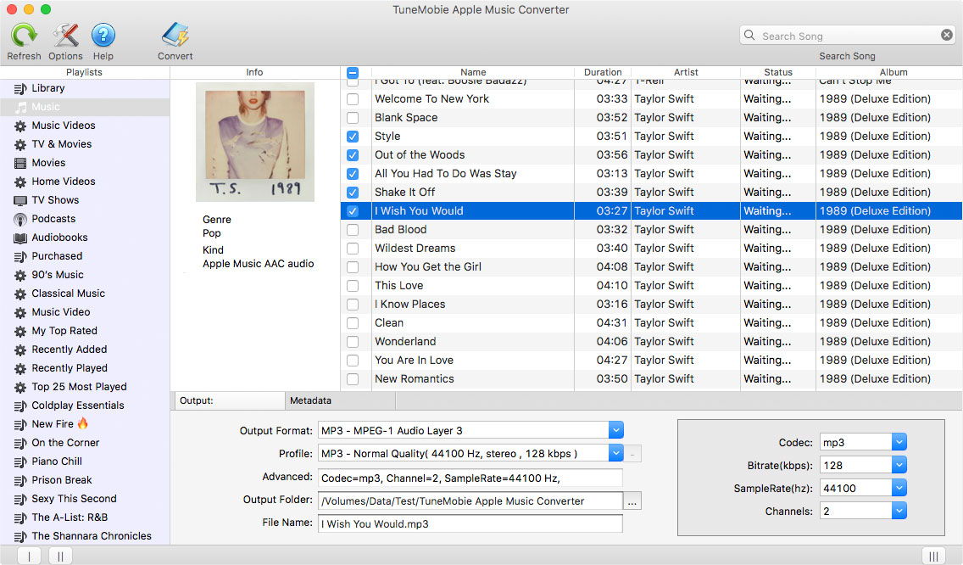This screenshot has height=565, width=963.
Task: Click the playlist icon beside Purchased
Action: [x=20, y=256]
